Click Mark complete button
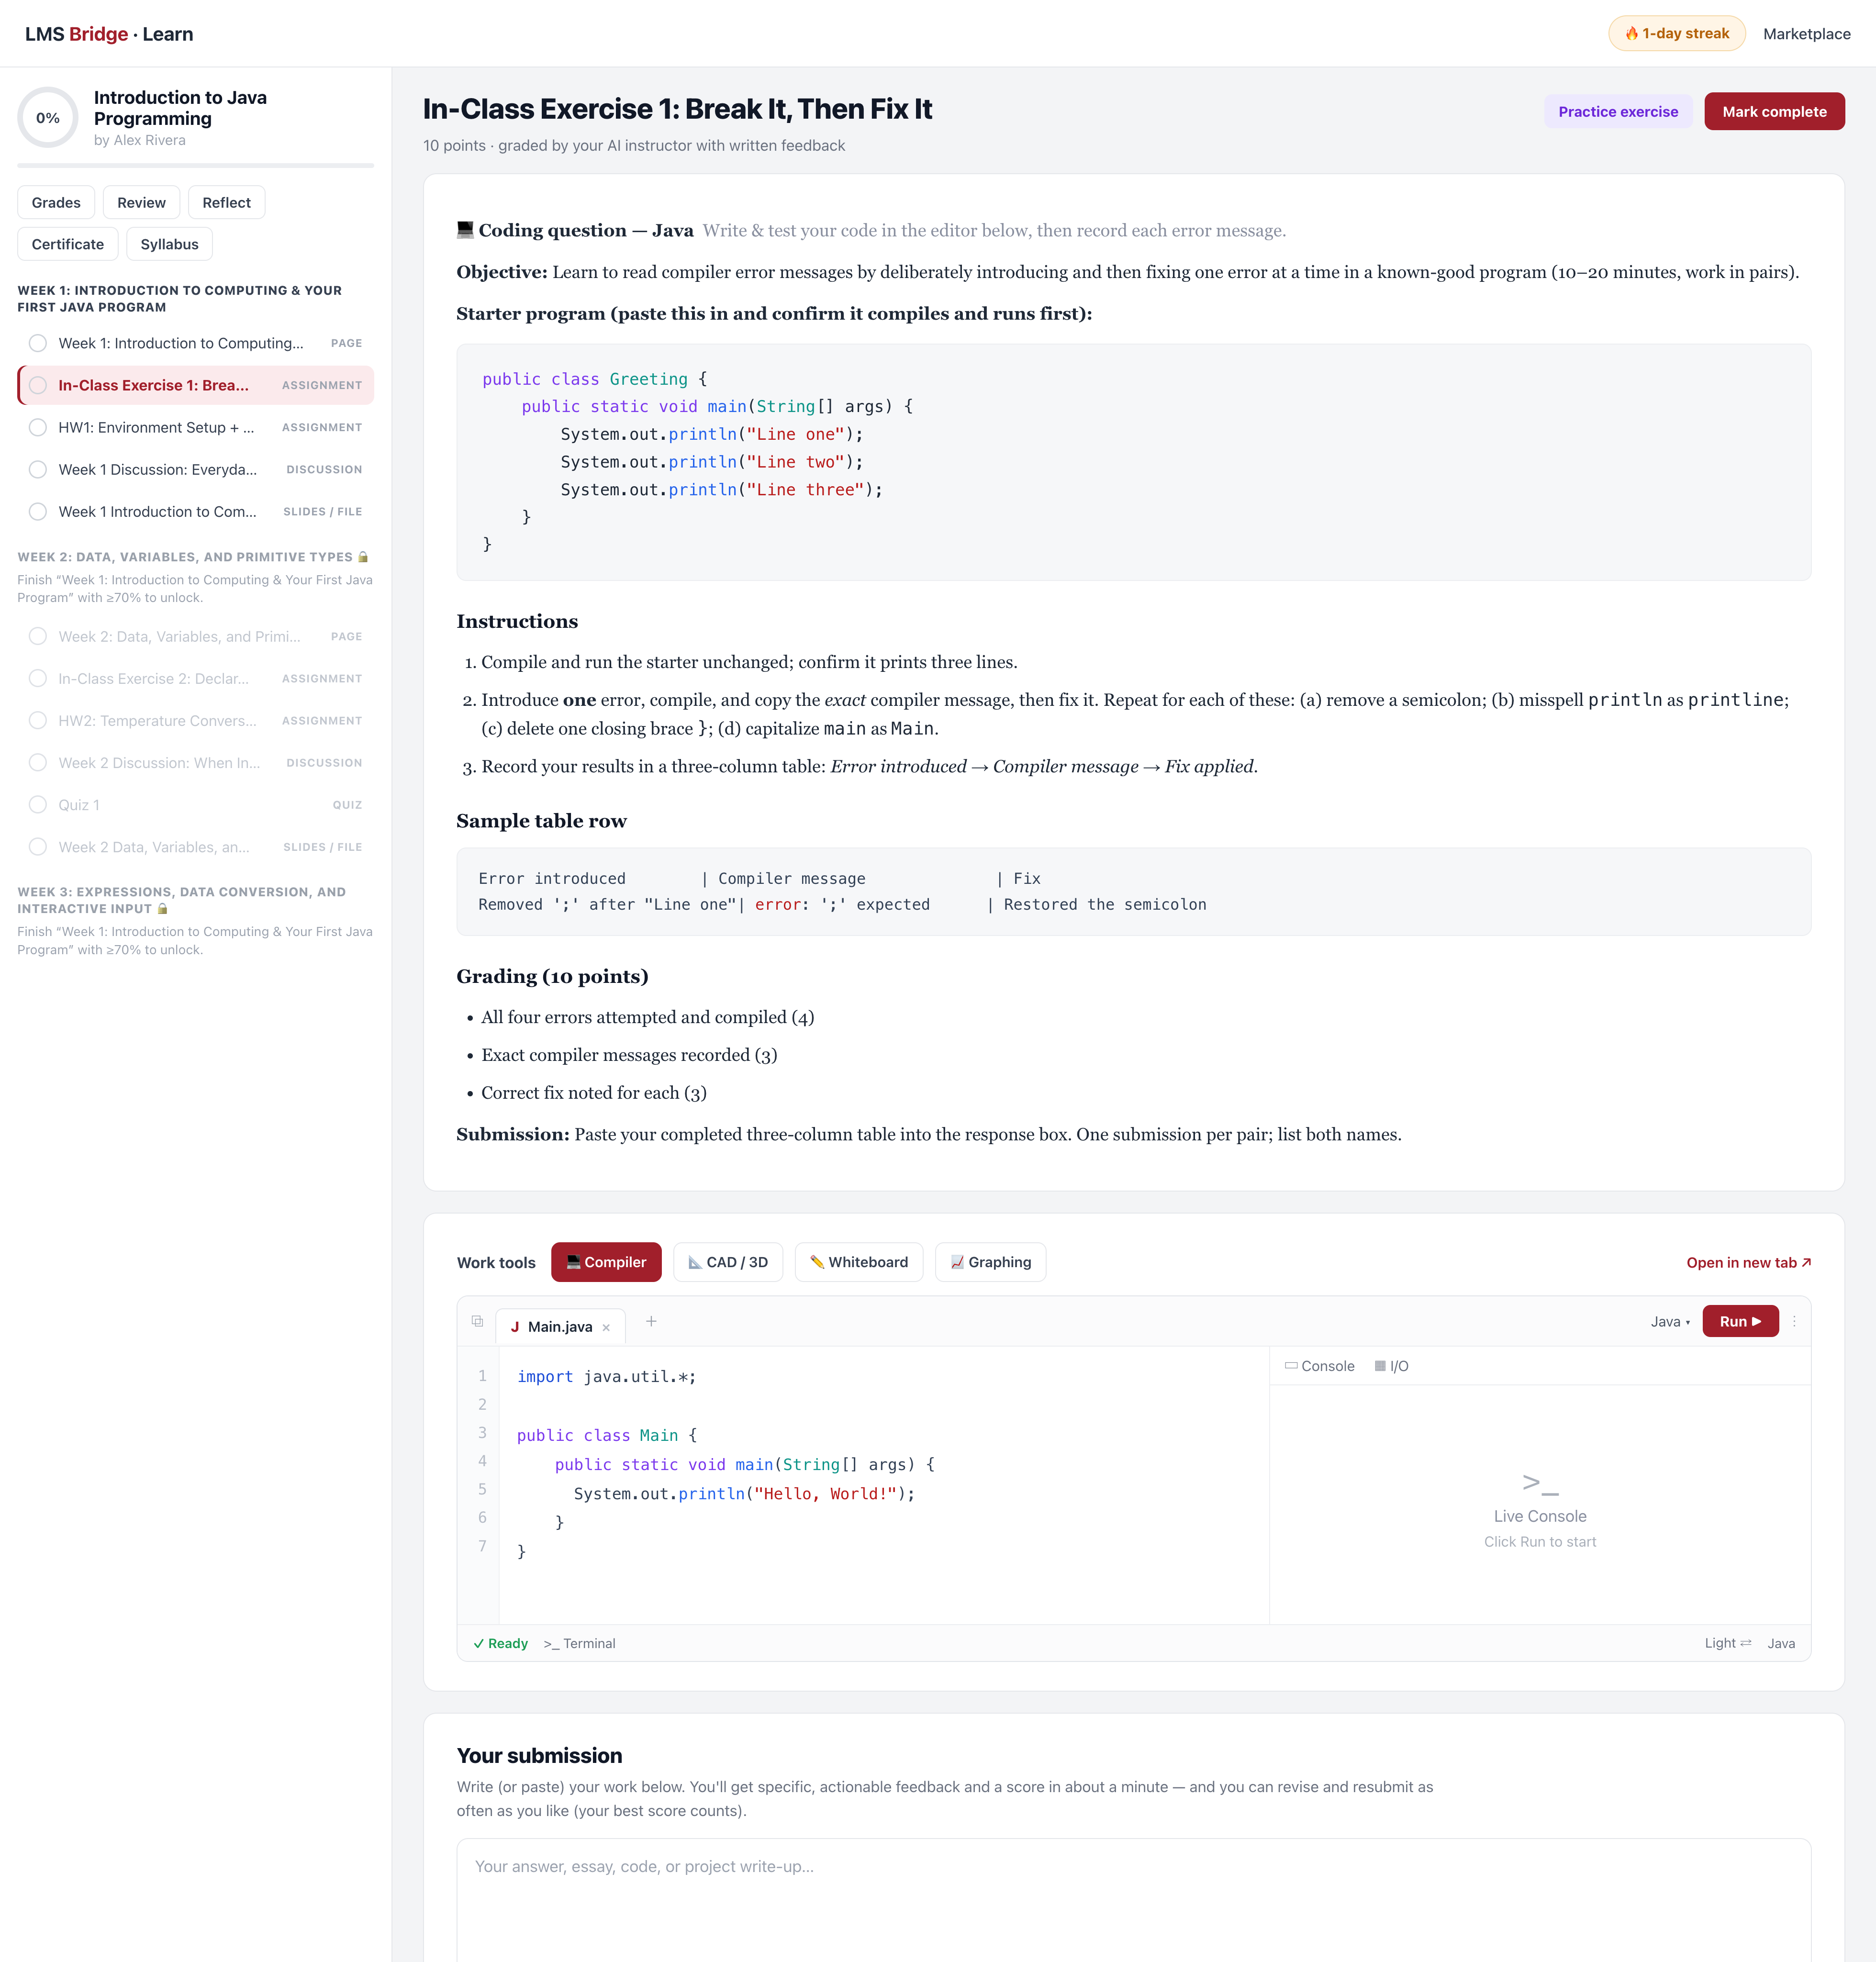1876x1962 pixels. [1774, 111]
